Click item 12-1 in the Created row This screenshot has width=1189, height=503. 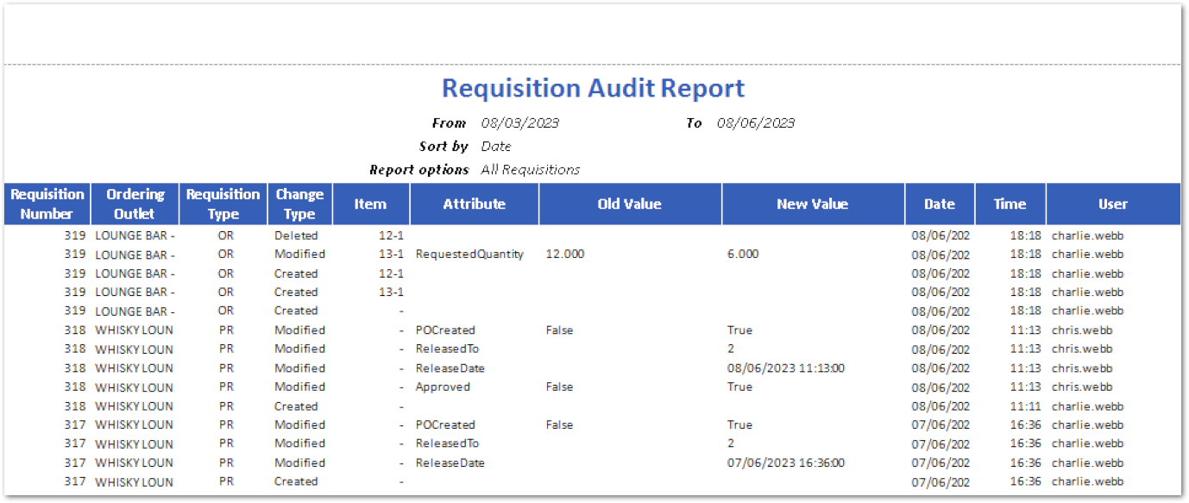coord(392,274)
